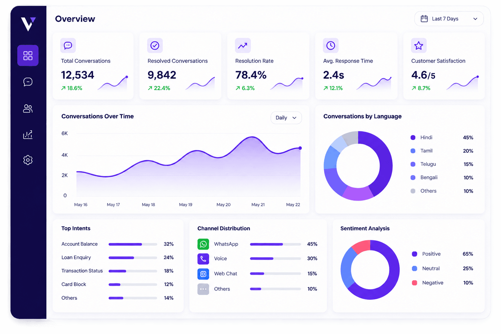Click the WhatsApp channel icon
The image size is (501, 334).
coord(203,244)
